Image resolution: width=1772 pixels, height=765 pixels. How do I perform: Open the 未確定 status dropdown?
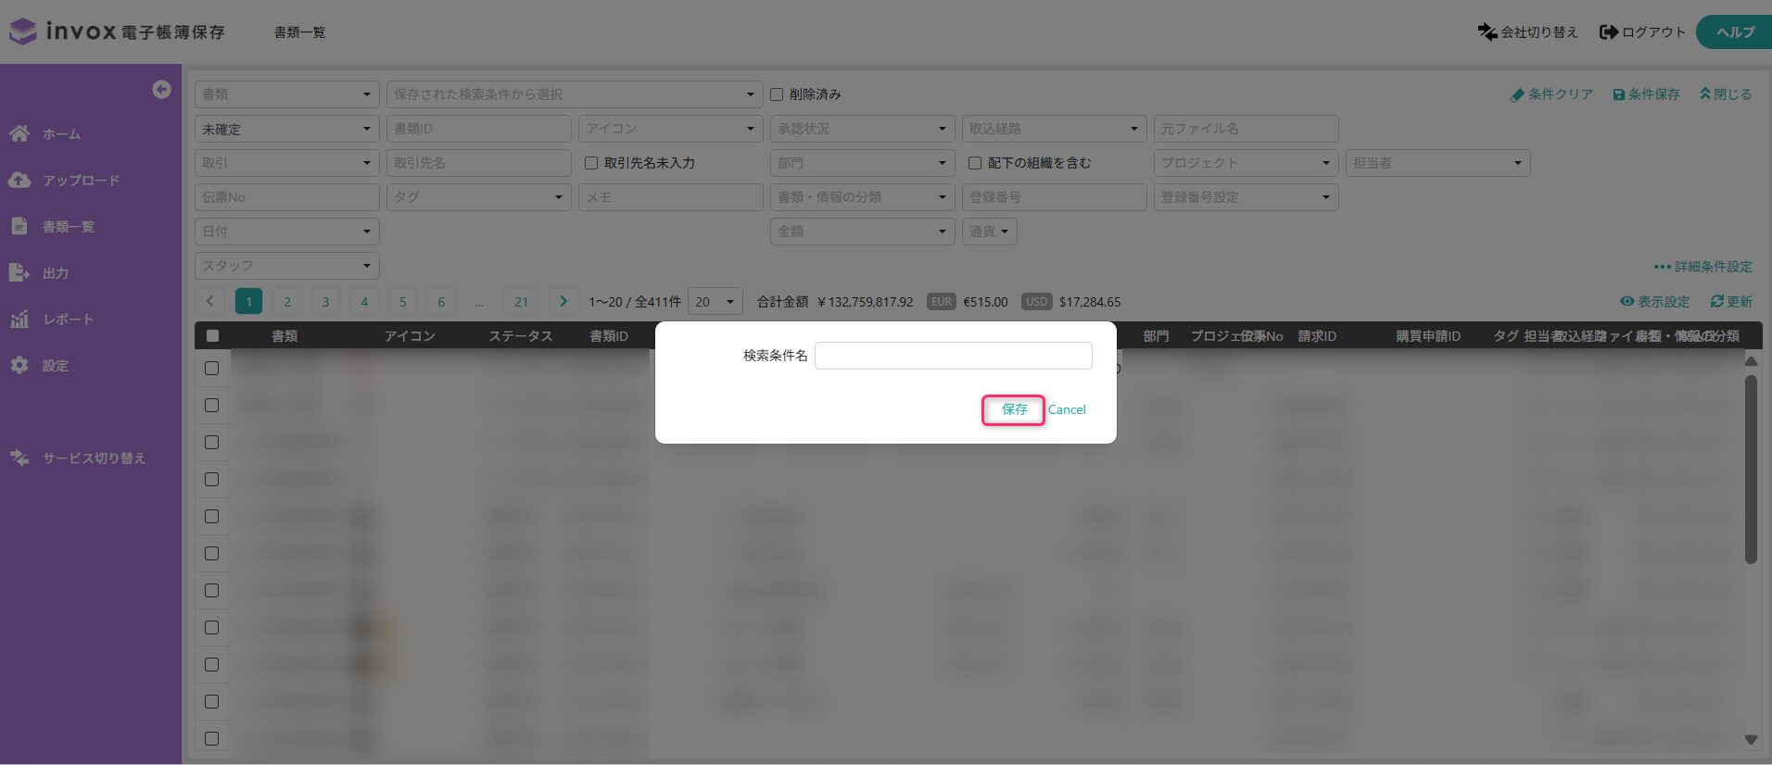pyautogui.click(x=286, y=129)
